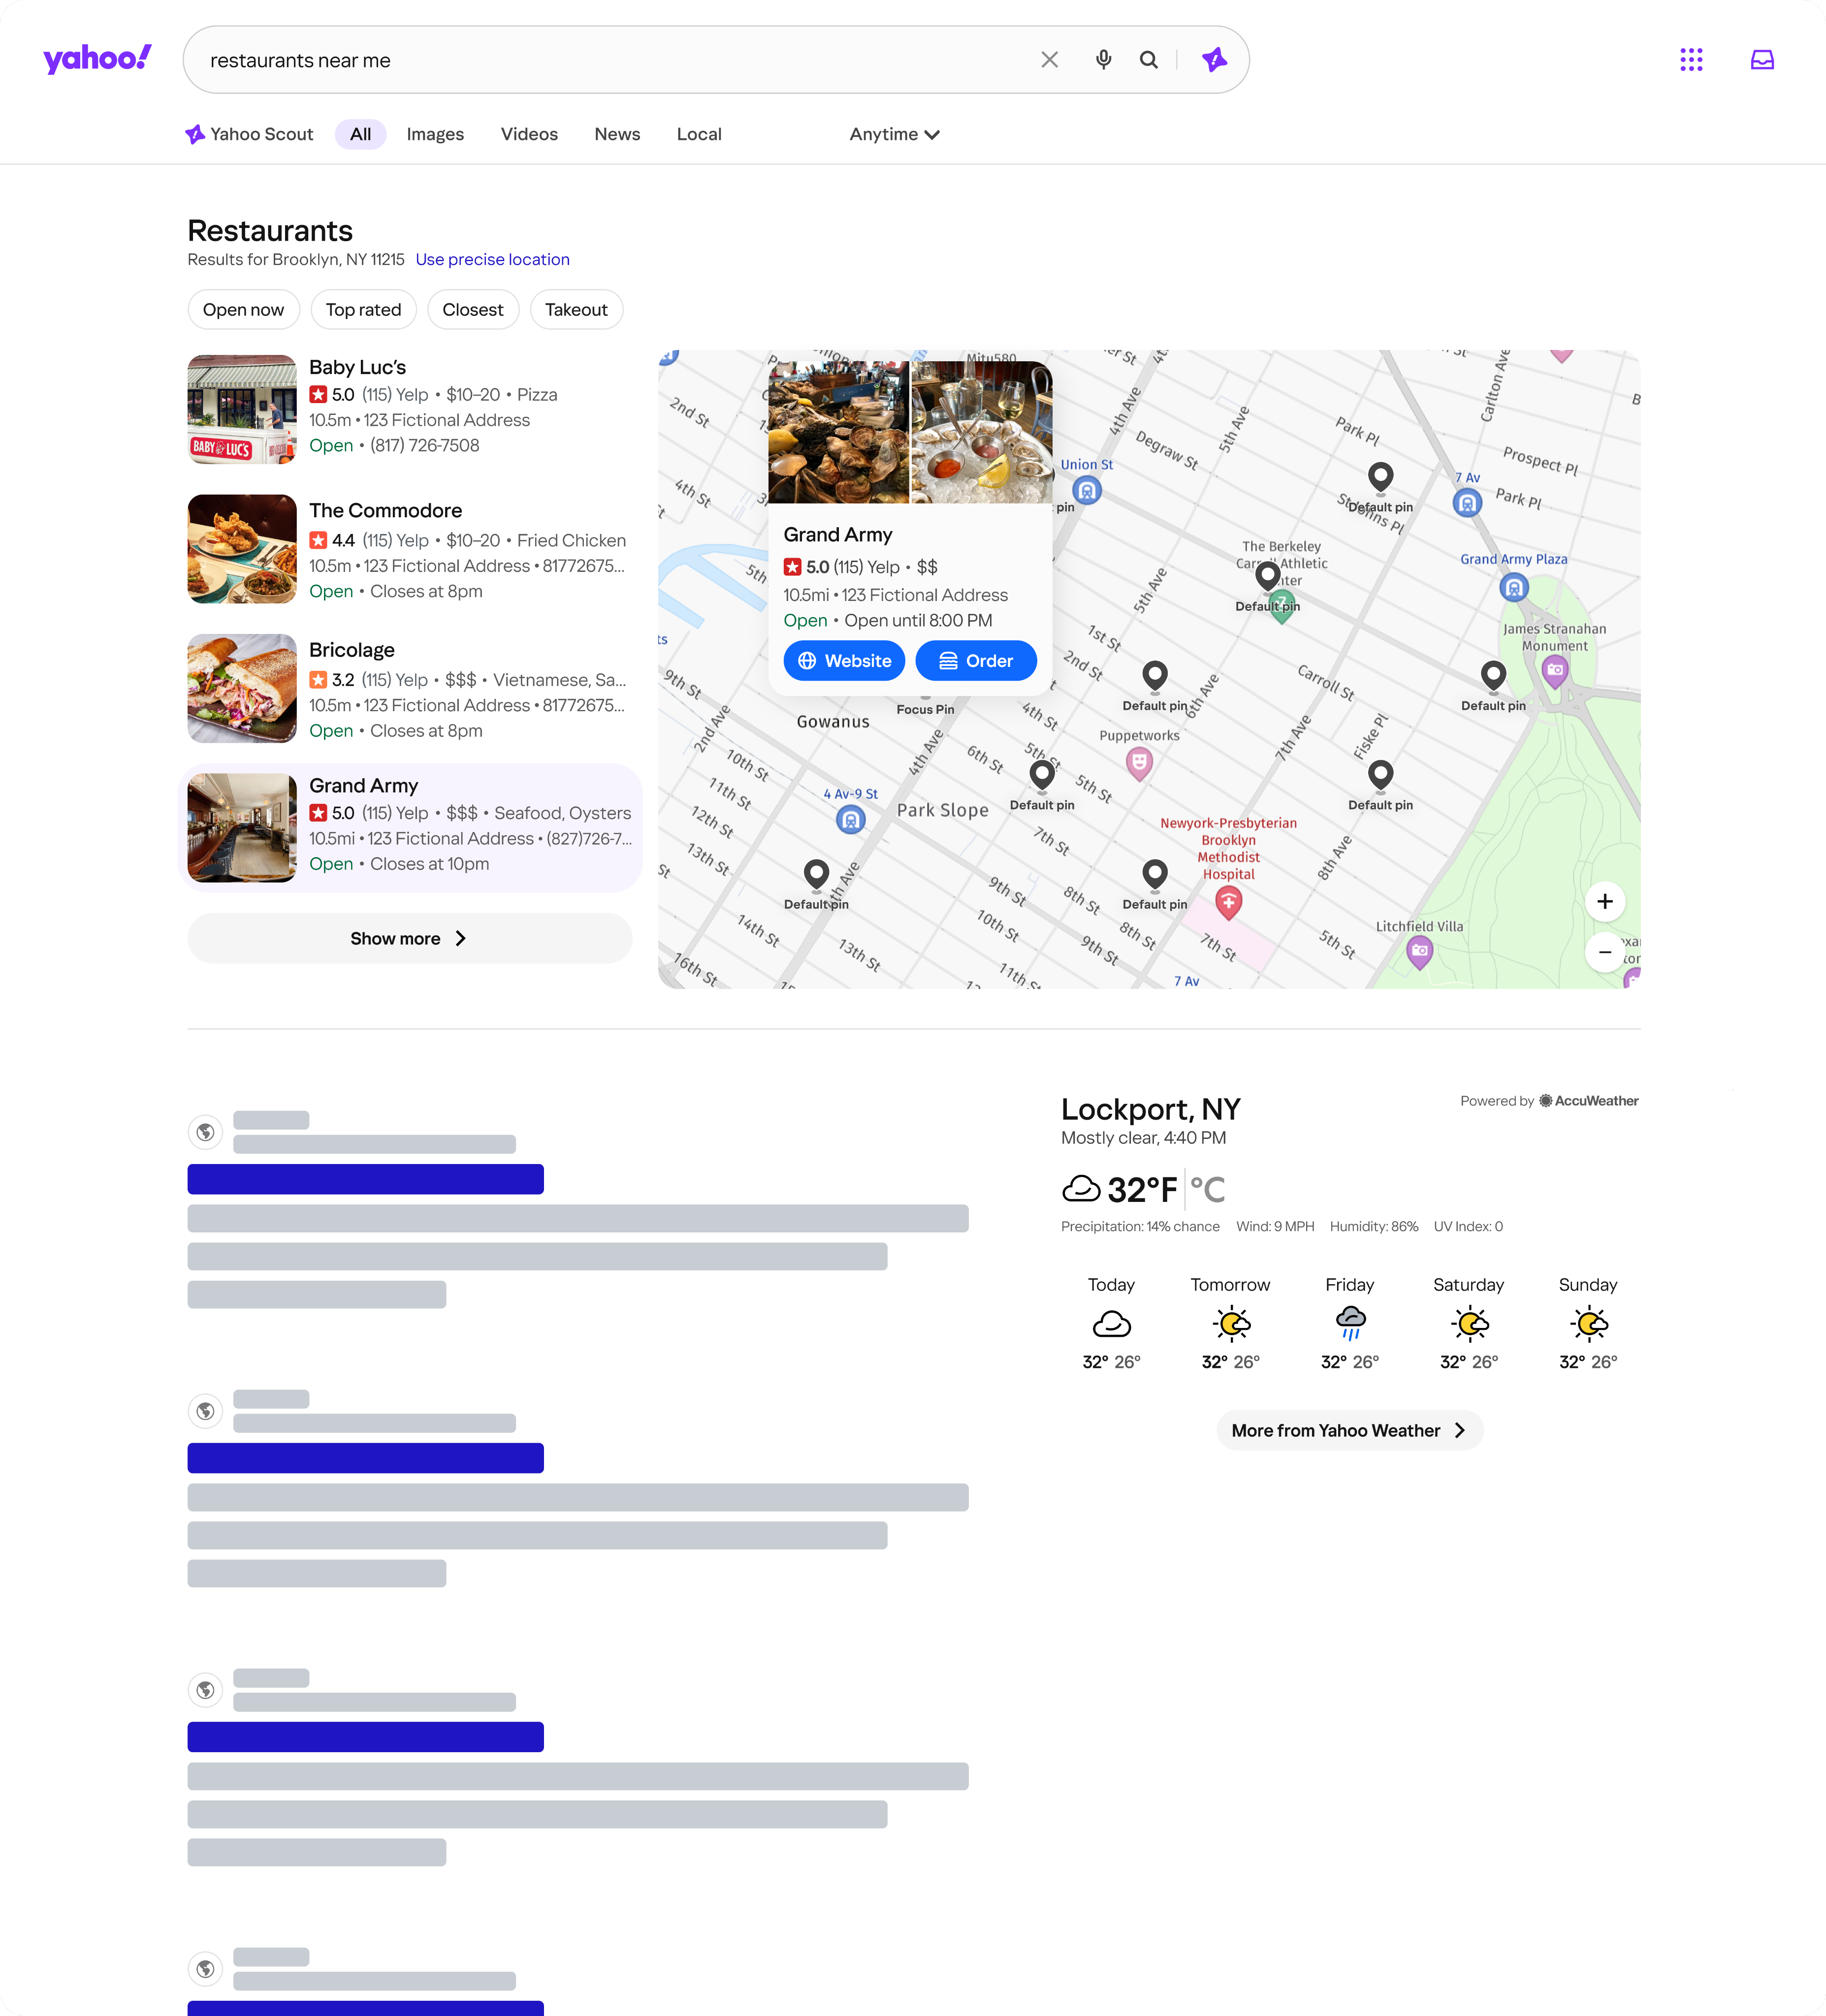Click Tomorrow's forecast column
Image resolution: width=1826 pixels, height=2016 pixels.
(1230, 1323)
